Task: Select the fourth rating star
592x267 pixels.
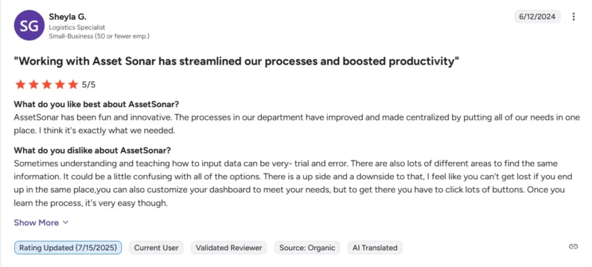Action: (x=60, y=84)
